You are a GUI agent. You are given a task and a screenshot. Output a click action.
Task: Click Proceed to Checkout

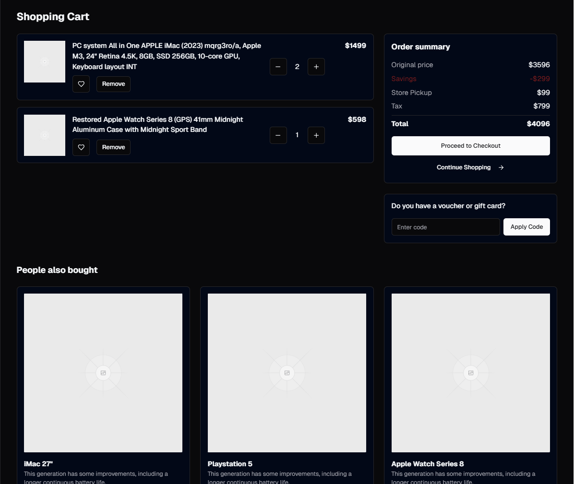[x=470, y=146]
